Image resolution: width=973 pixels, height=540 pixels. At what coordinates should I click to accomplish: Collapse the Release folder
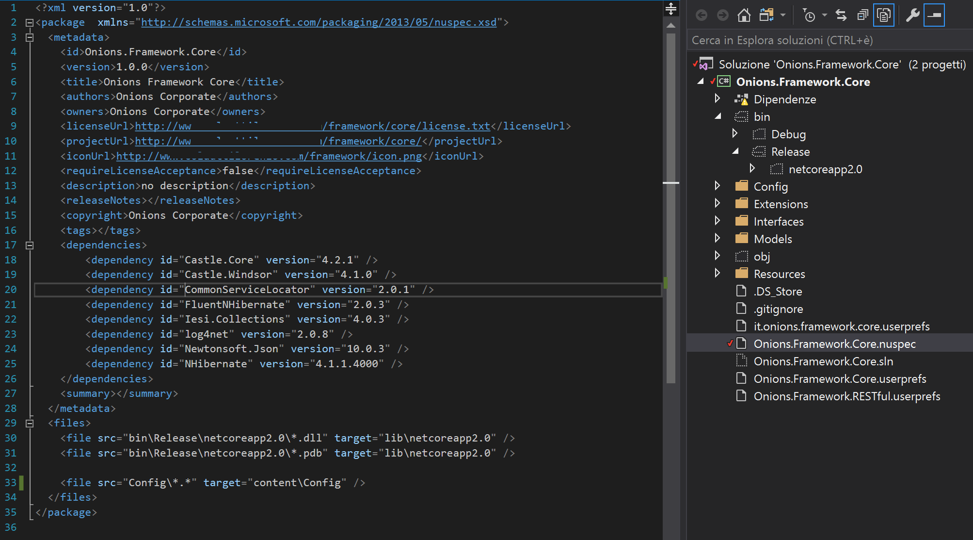[735, 151]
